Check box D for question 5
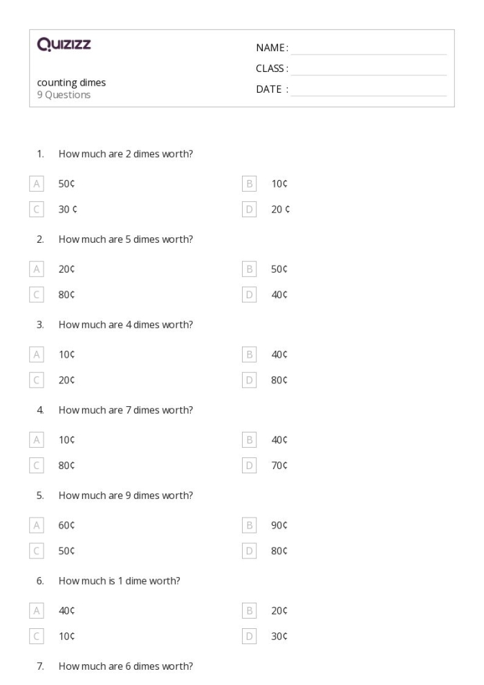 click(x=249, y=551)
